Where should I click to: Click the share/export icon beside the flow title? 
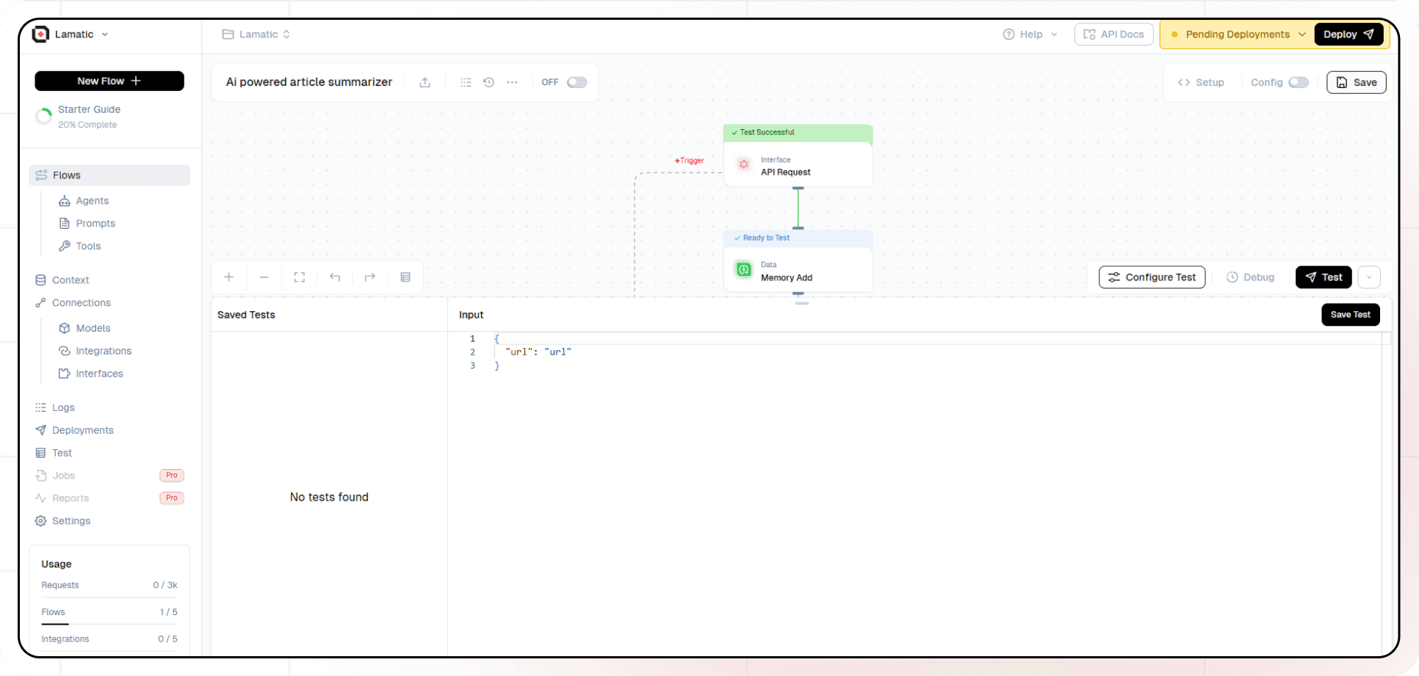(425, 82)
